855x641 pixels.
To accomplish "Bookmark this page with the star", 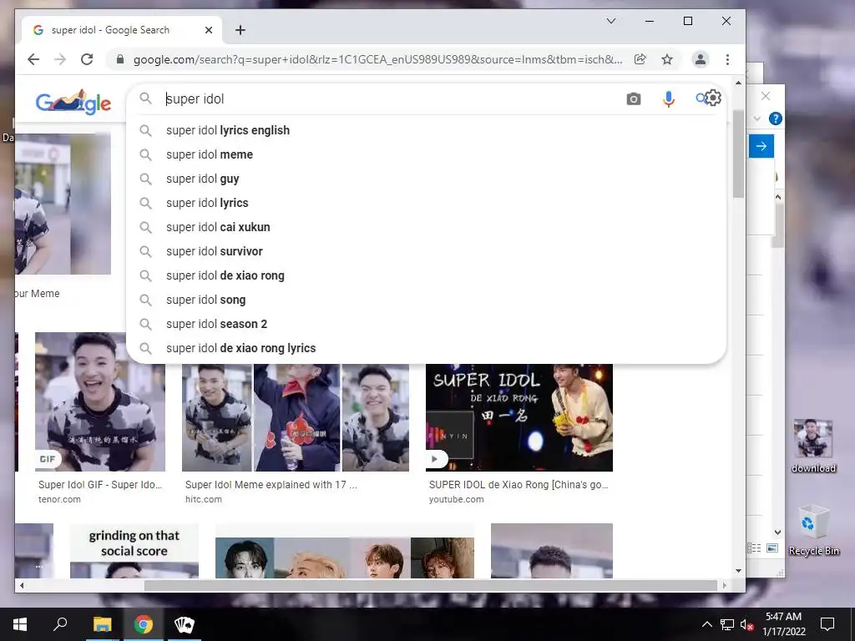I will coord(667,59).
